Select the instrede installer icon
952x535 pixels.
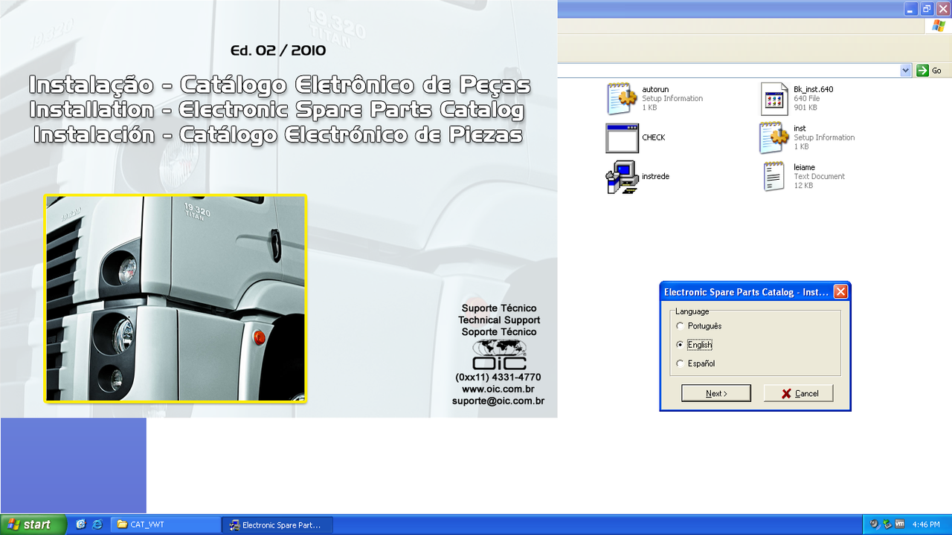click(x=622, y=178)
